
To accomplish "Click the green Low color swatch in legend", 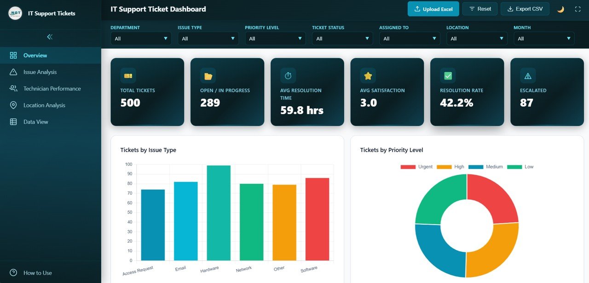I will point(514,166).
